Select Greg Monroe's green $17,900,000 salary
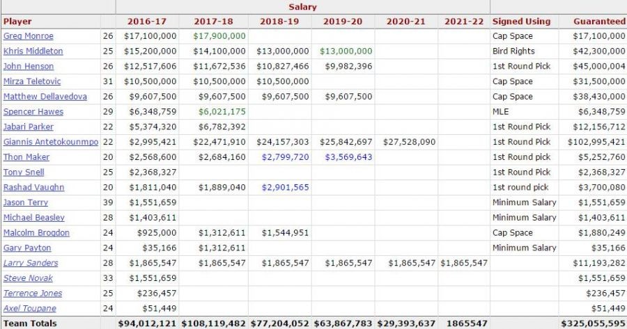Screen dimensions: 627x329 (x=219, y=36)
